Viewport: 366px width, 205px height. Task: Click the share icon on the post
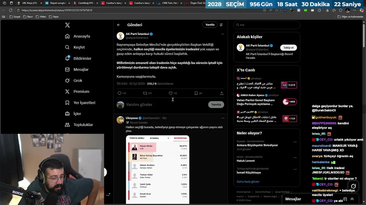[x=222, y=93]
